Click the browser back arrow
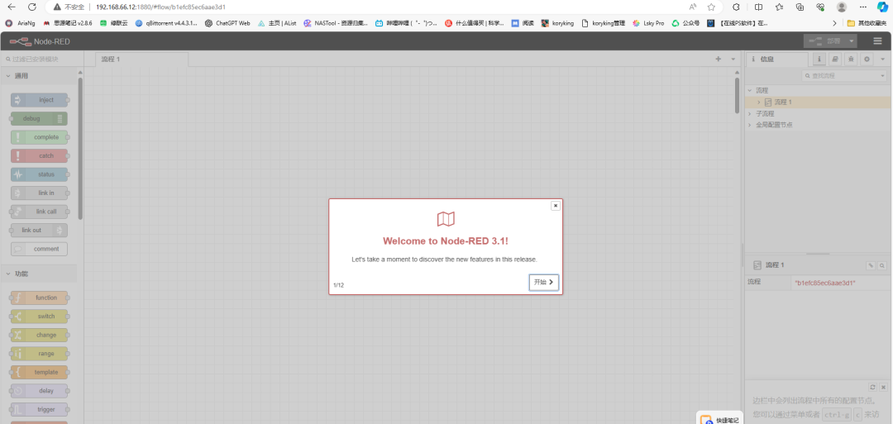 tap(12, 7)
